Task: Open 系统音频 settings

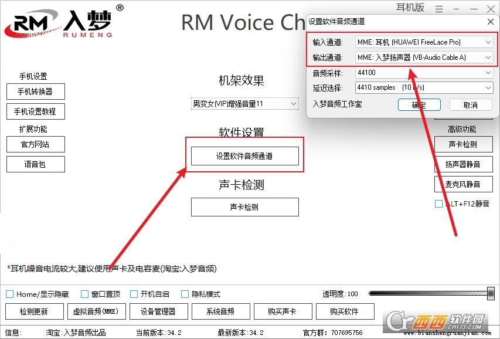Action: (x=220, y=311)
